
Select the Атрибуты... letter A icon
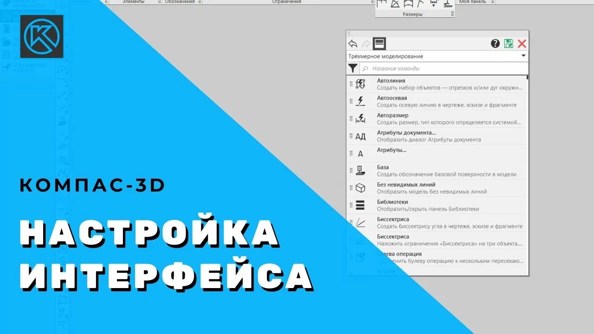coord(361,154)
